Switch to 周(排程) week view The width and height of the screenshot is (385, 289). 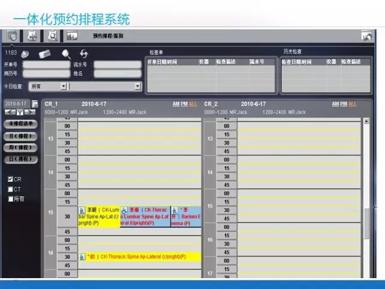(21, 148)
